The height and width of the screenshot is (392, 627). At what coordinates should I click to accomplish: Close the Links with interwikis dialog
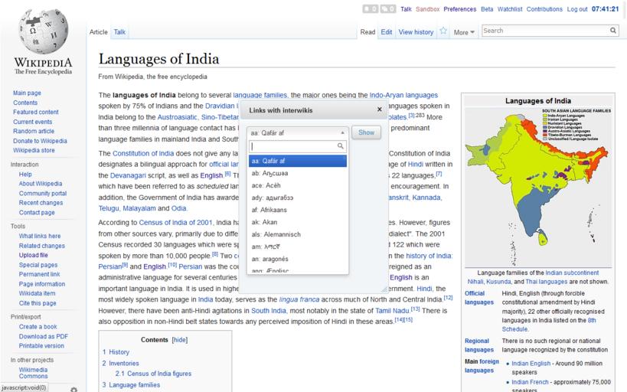coord(379,109)
